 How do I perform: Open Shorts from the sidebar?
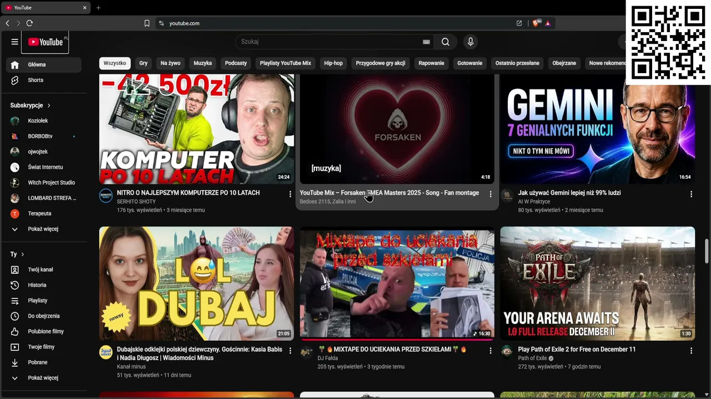point(44,80)
